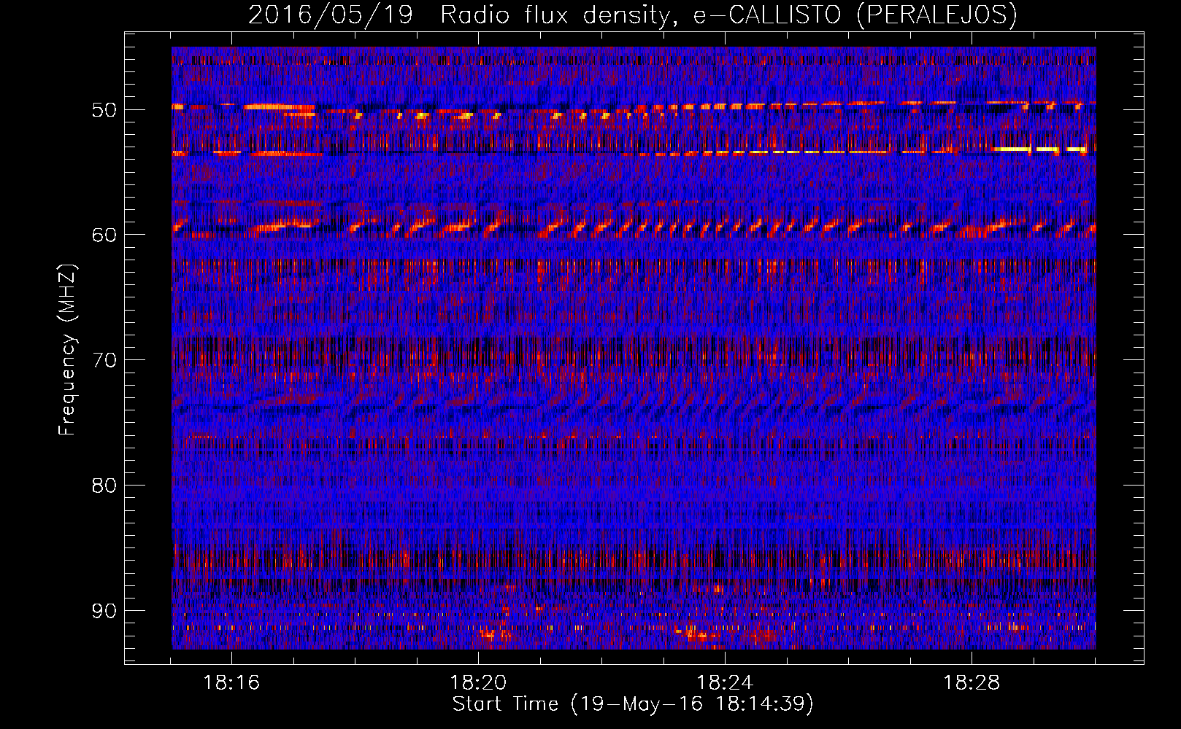Click the 18:20 time tick label
Screen dimensions: 1181x729
coord(478,683)
